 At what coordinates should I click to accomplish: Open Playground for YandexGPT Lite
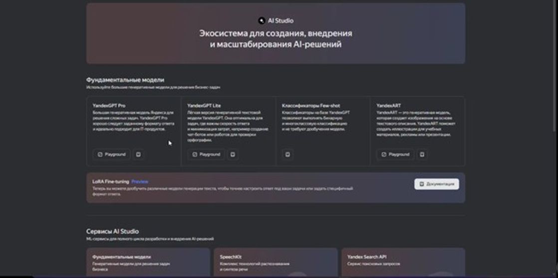207,155
